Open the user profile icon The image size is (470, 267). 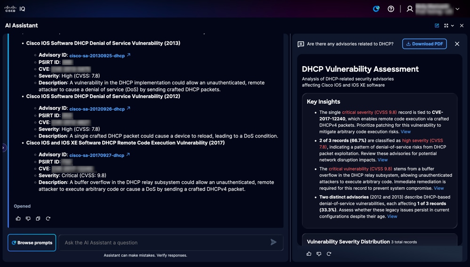(410, 9)
